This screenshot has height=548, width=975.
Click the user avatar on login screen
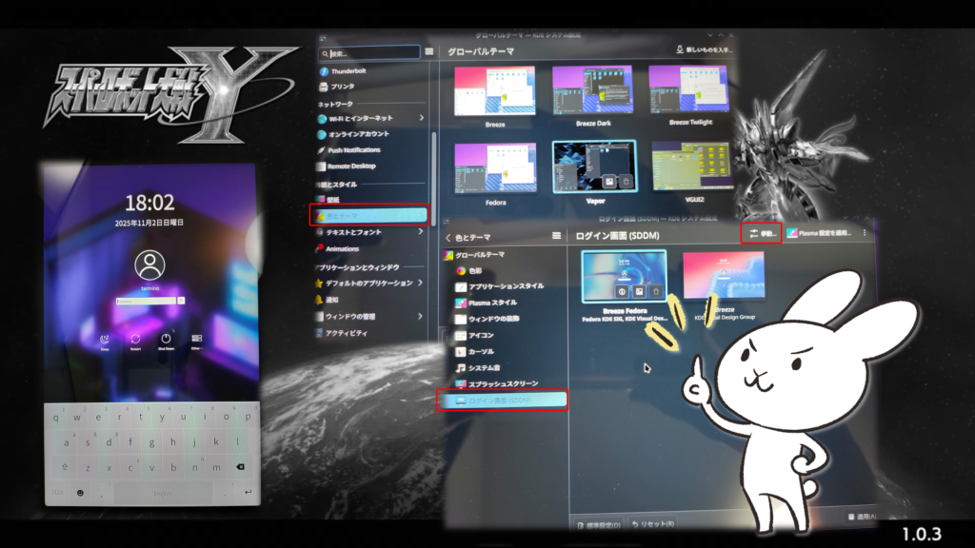click(149, 264)
